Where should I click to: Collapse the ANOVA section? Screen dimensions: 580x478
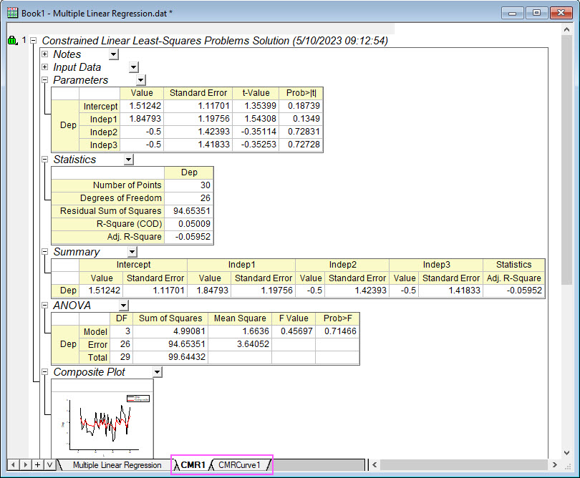pyautogui.click(x=44, y=305)
